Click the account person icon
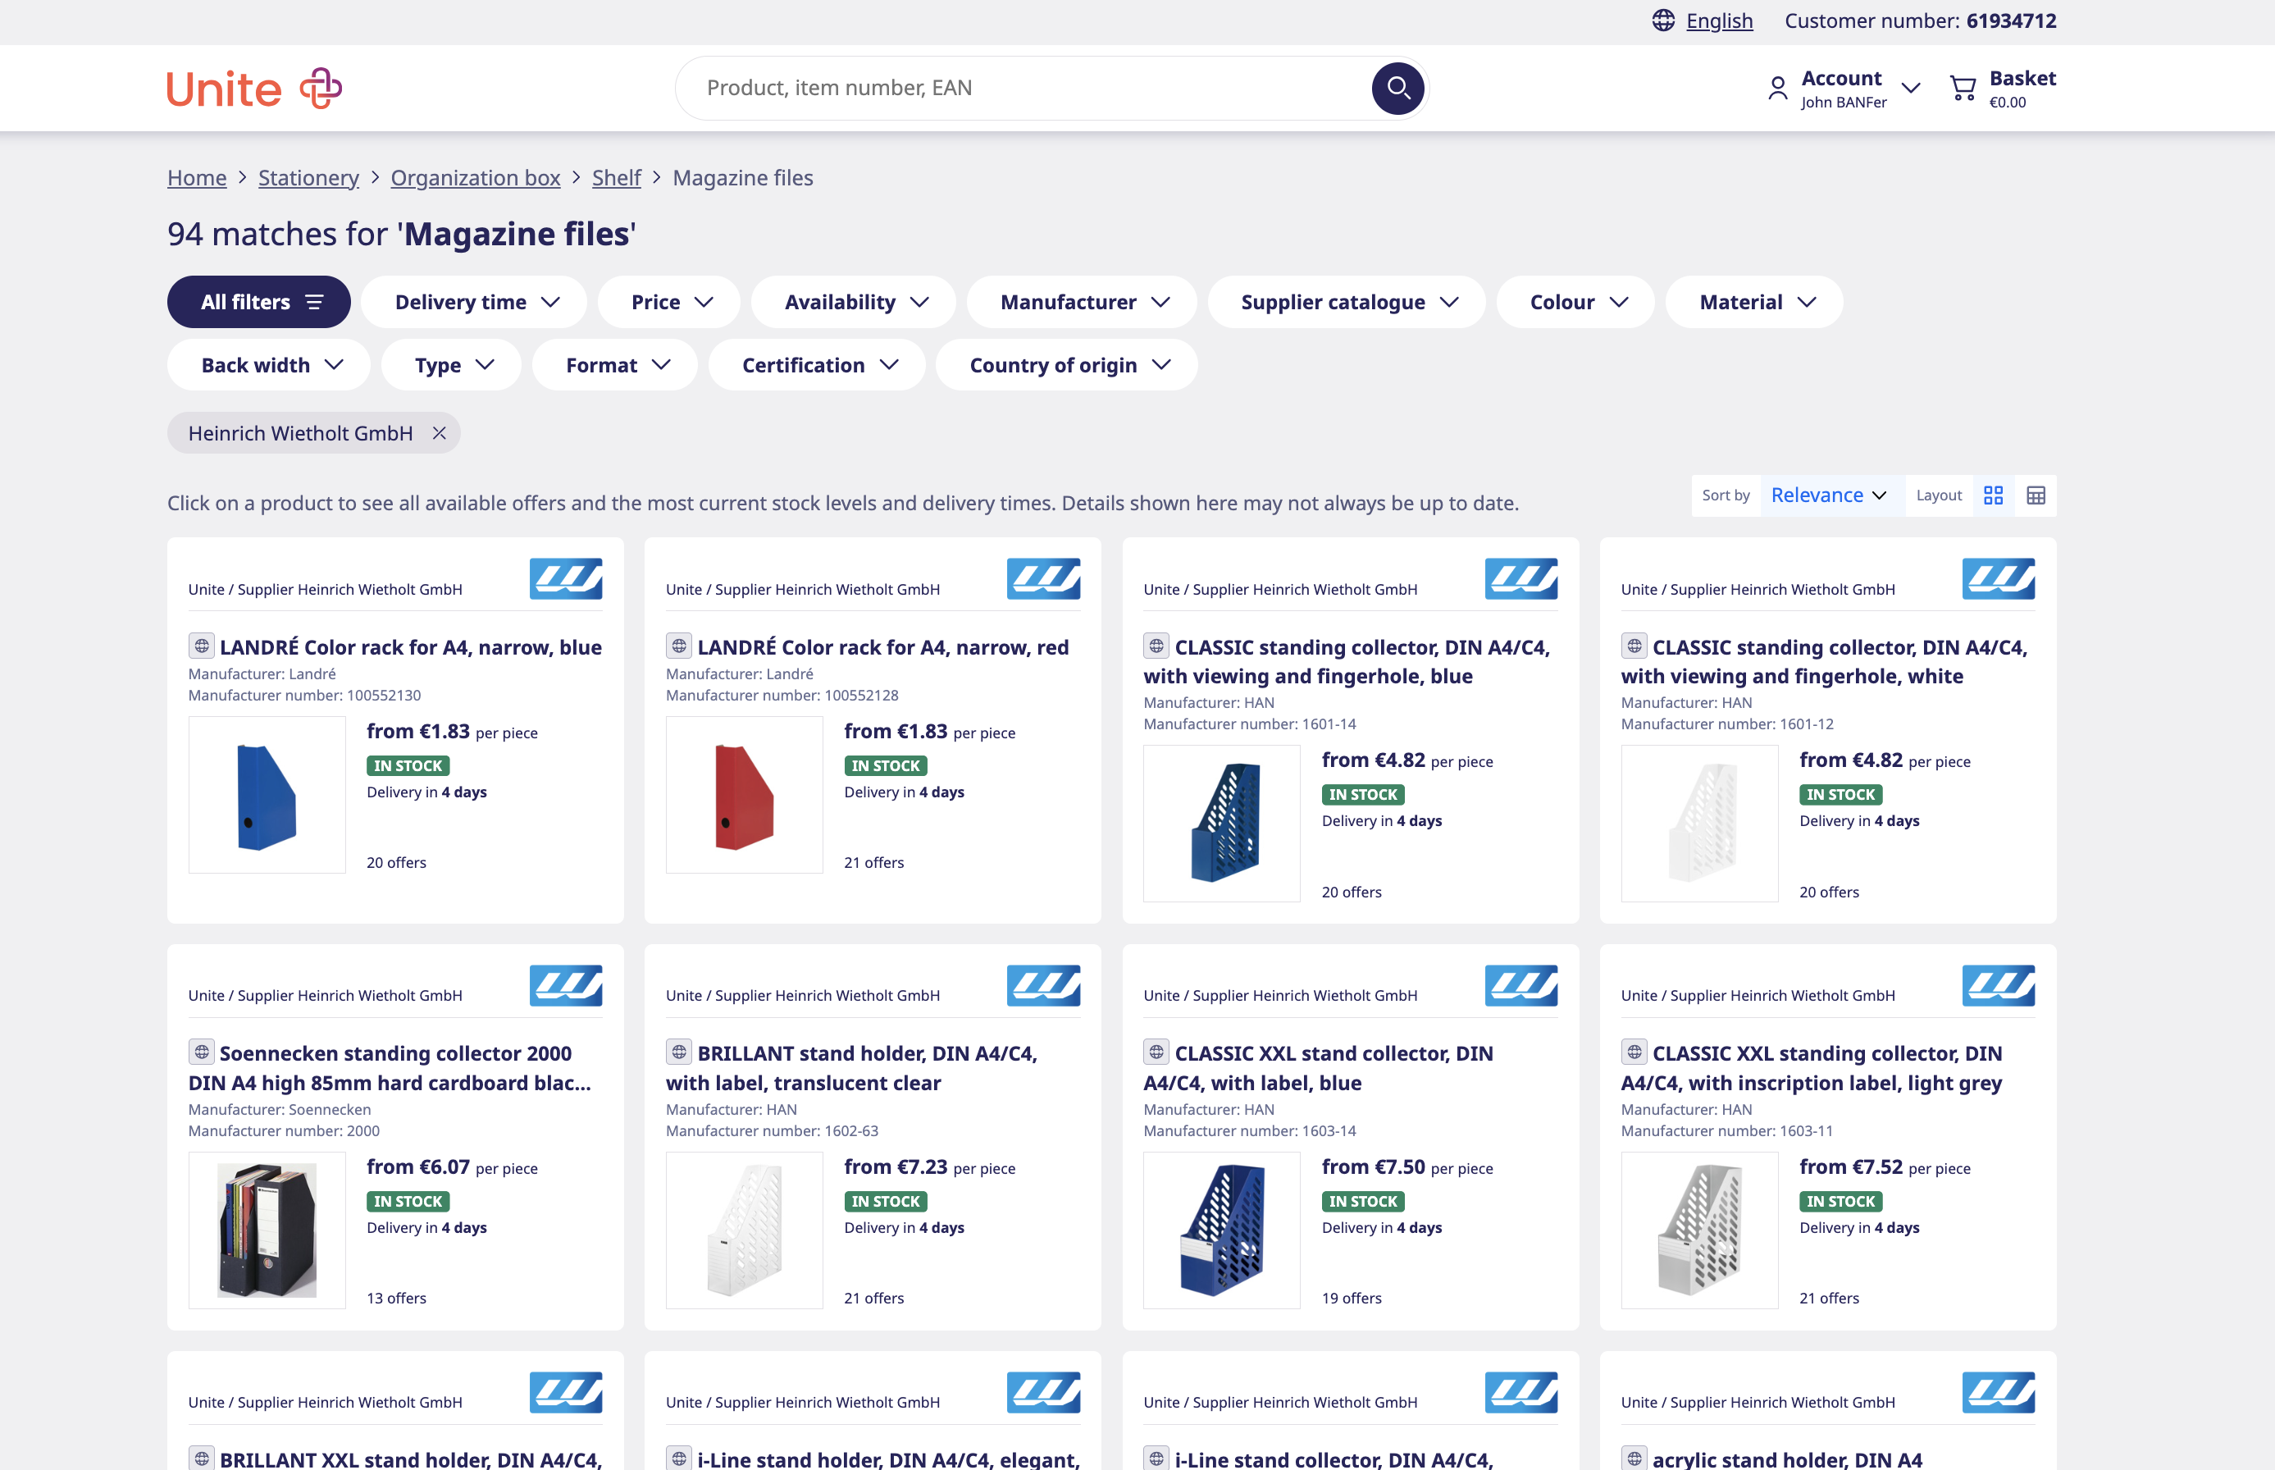2275x1470 pixels. point(1778,89)
